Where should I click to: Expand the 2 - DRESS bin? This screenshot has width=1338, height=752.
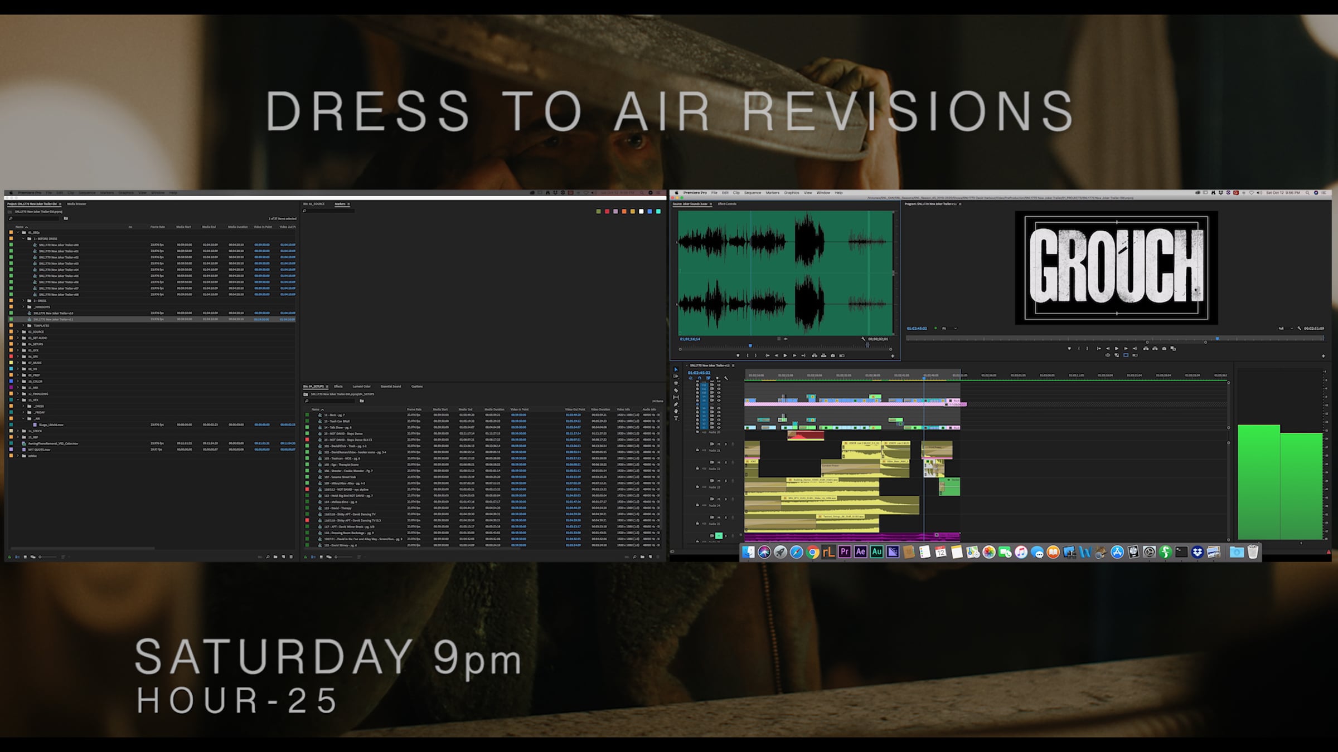pos(23,301)
